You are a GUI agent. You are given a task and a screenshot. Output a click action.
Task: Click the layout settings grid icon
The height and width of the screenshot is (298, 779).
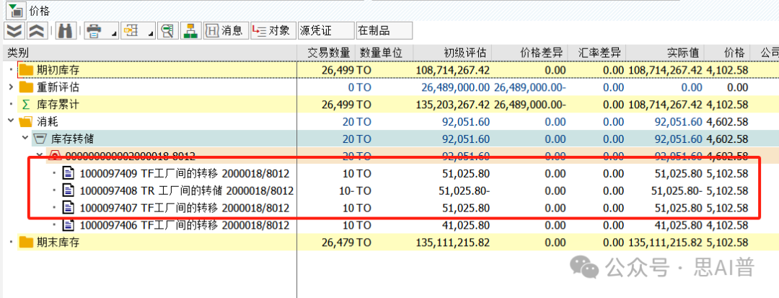coord(131,31)
